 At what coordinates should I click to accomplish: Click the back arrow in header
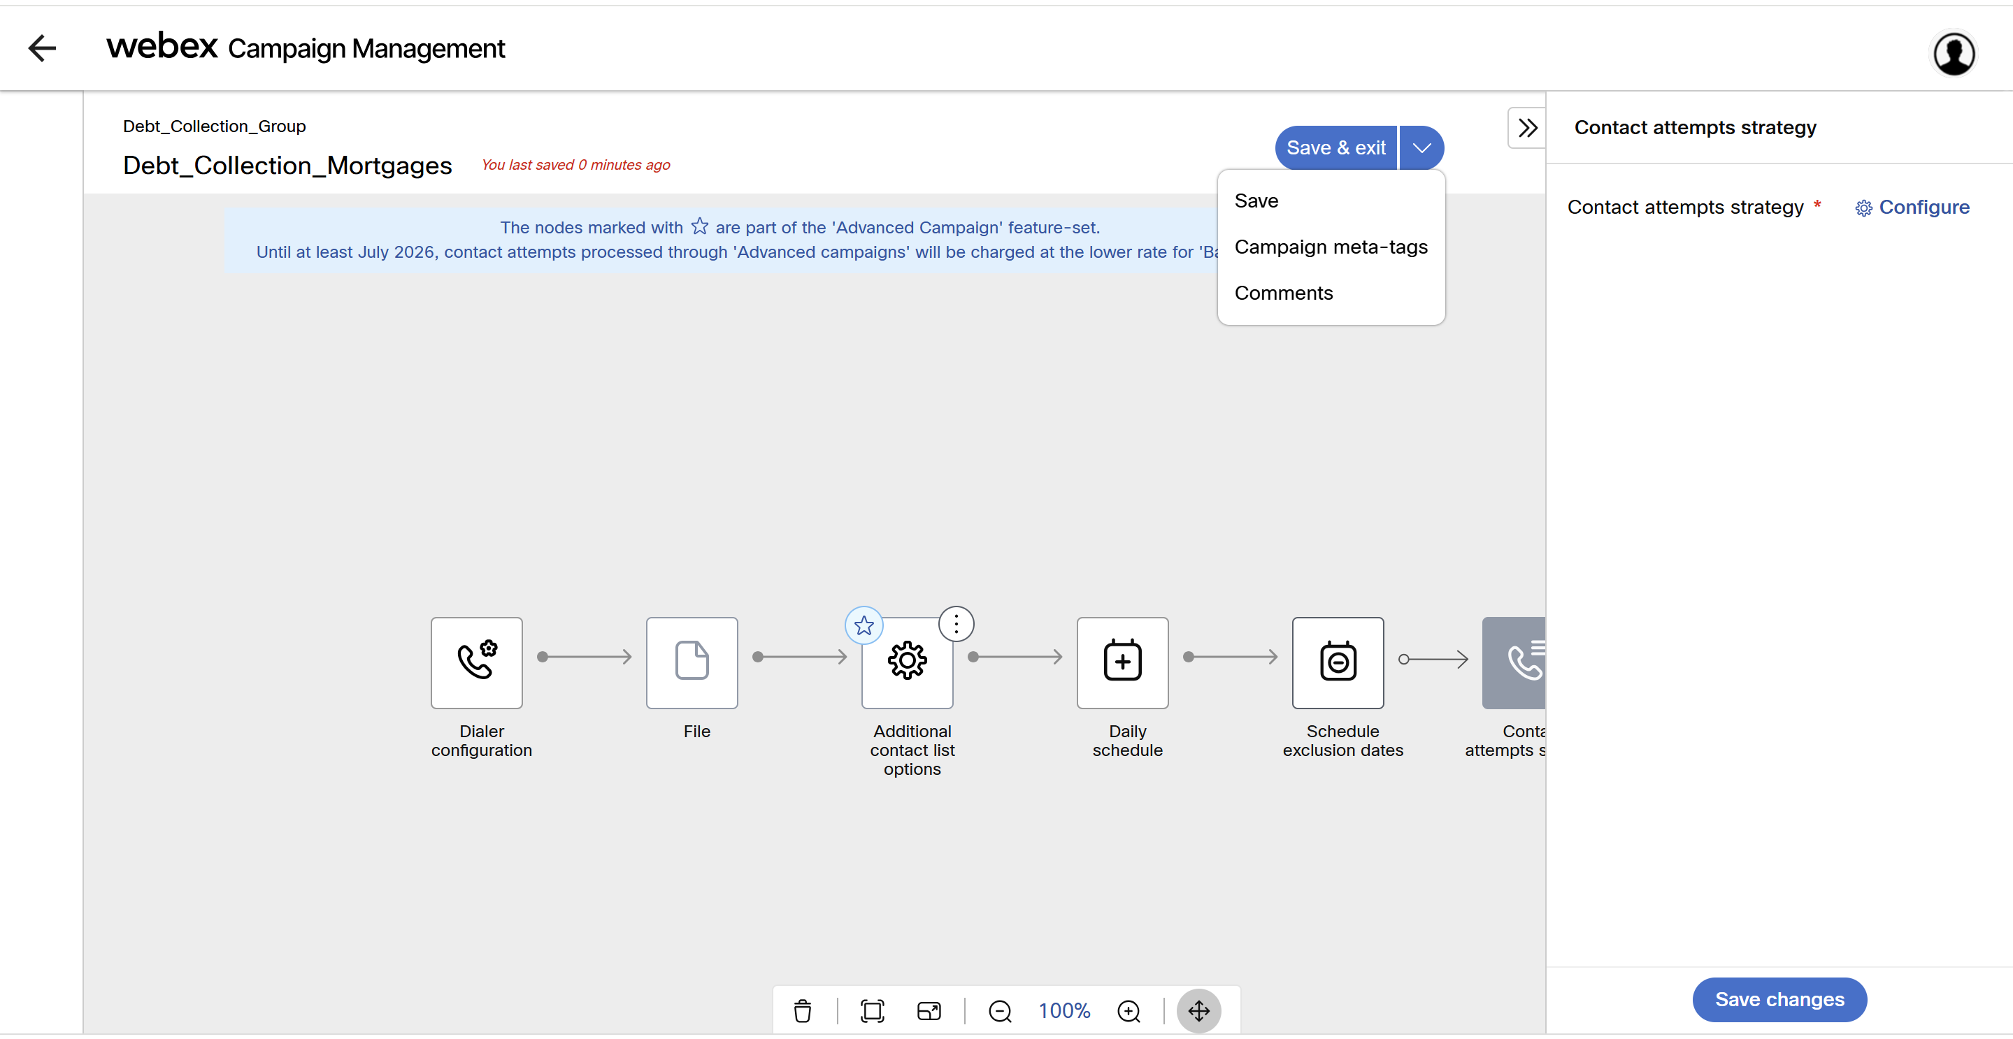pos(42,48)
